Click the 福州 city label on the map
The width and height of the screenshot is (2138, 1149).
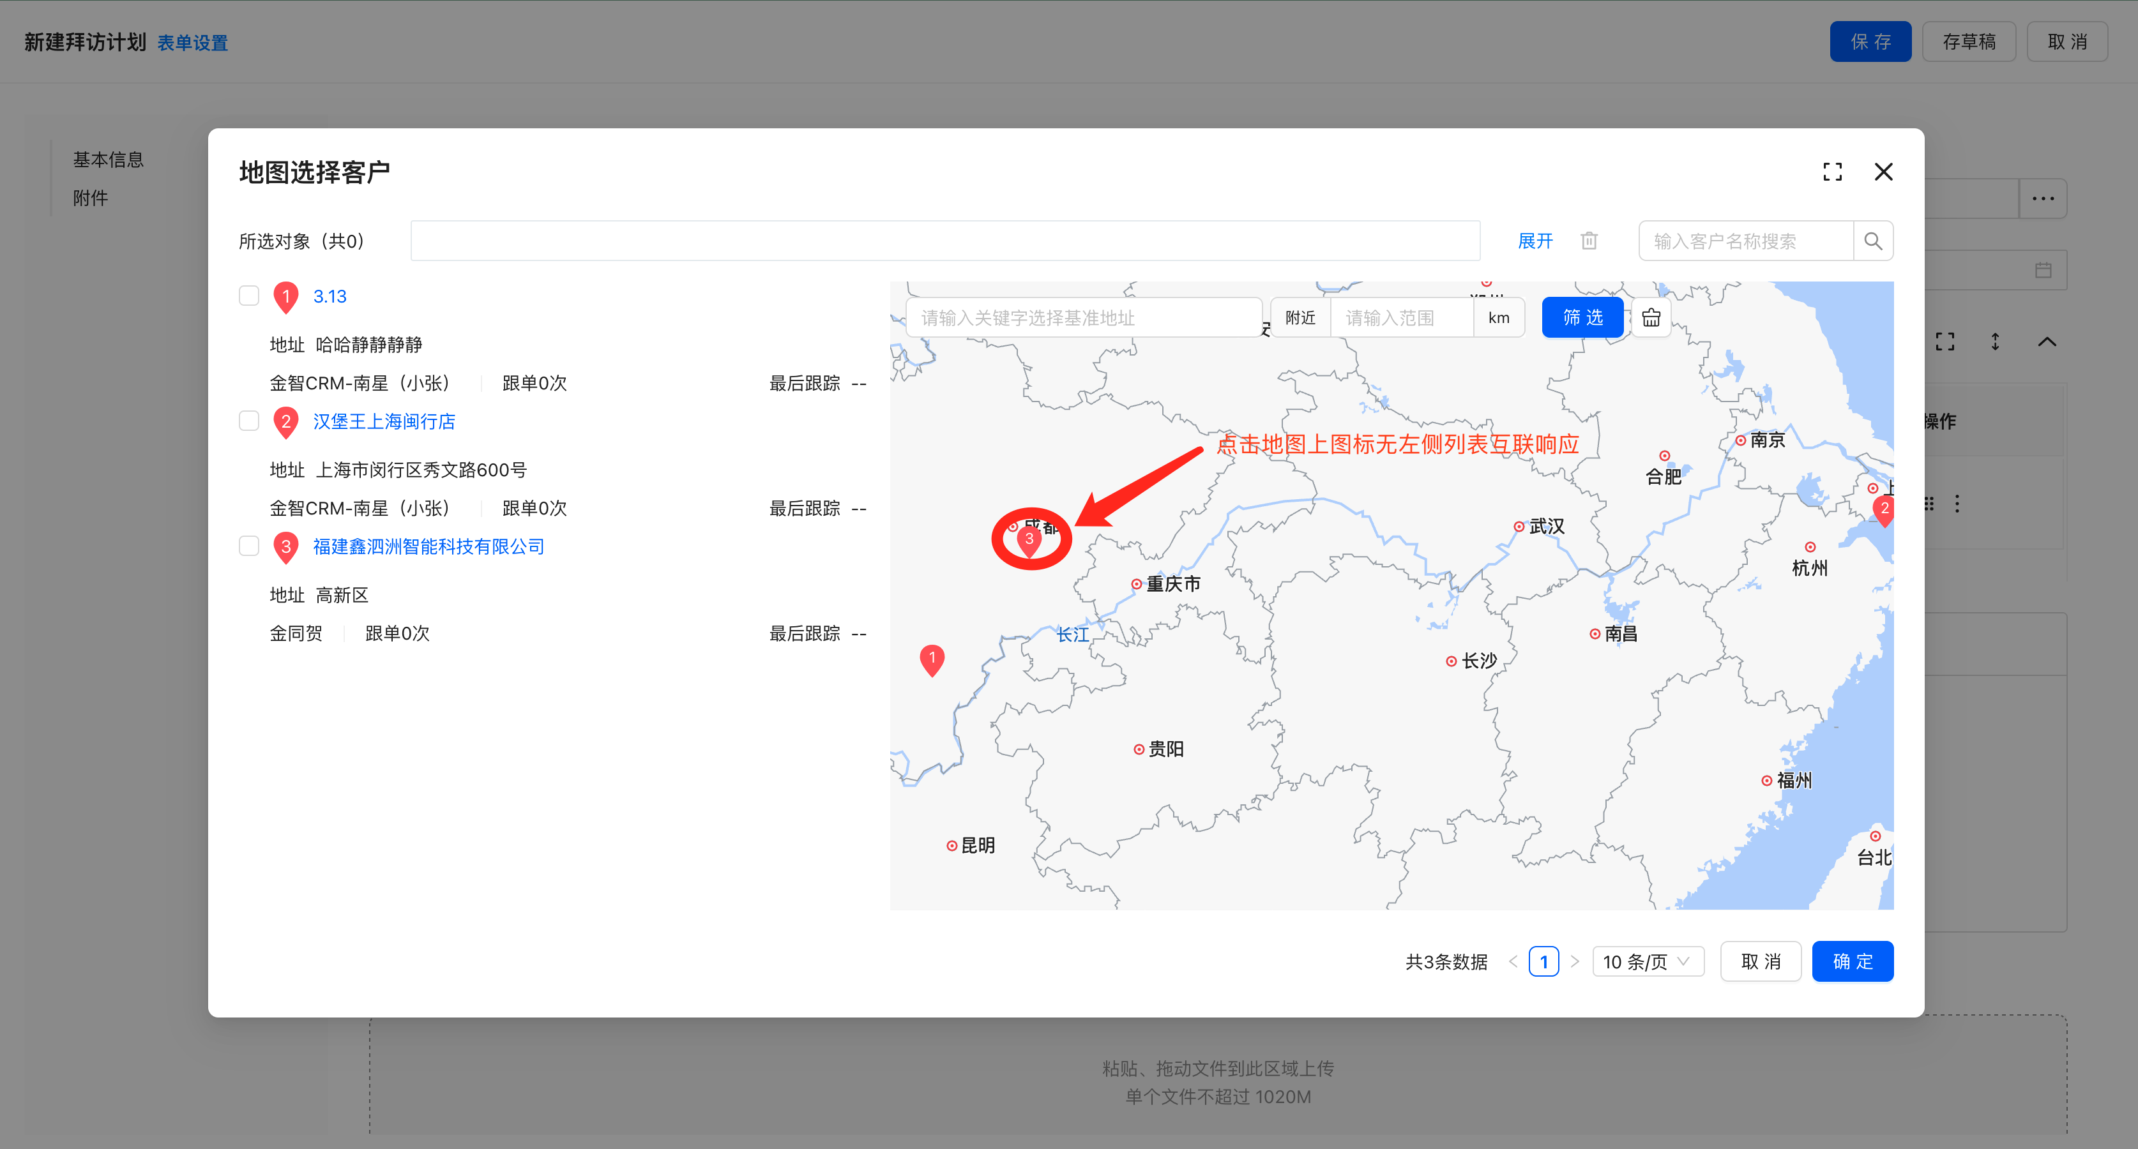click(x=1794, y=781)
